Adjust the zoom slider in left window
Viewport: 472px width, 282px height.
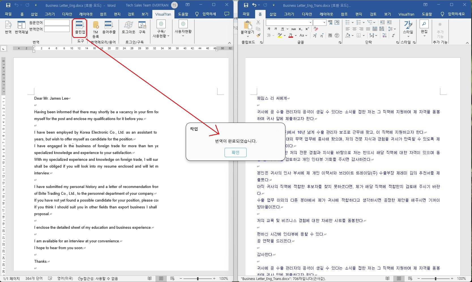click(198, 279)
